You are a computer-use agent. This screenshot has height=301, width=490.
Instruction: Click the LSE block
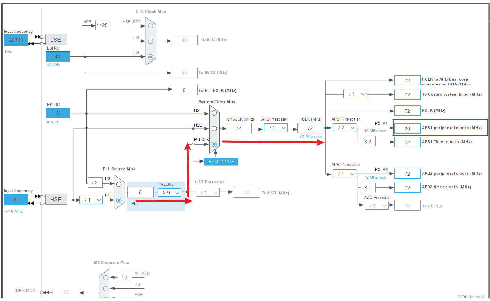tap(56, 40)
